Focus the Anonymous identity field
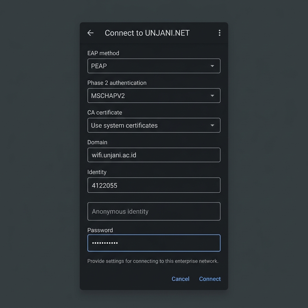Image resolution: width=308 pixels, height=308 pixels. (154, 211)
